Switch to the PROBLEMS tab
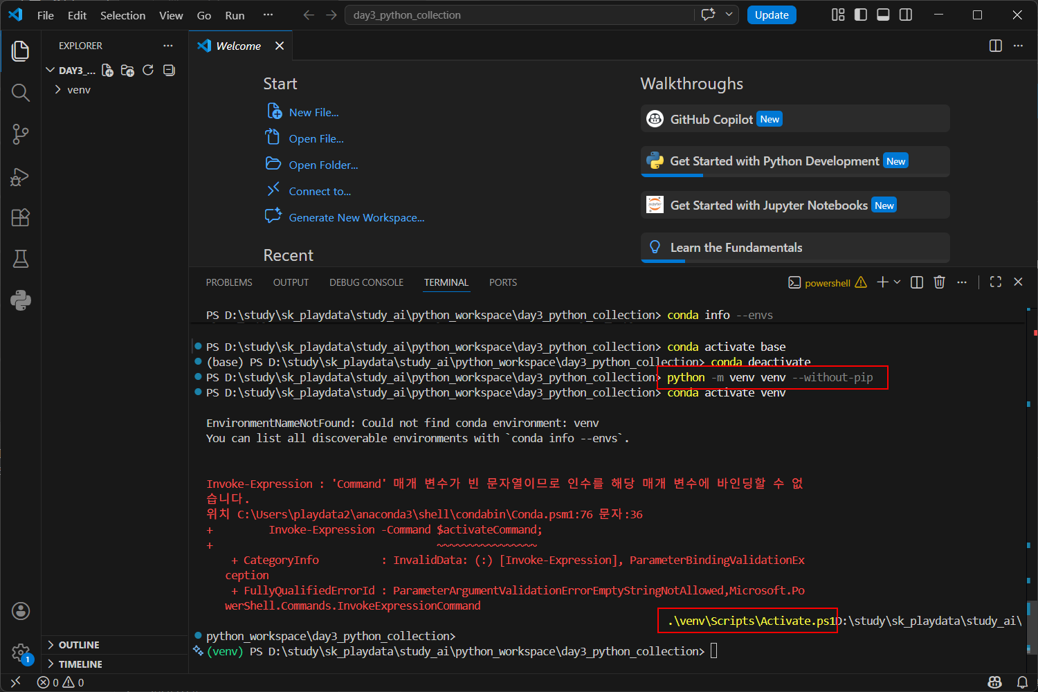The image size is (1038, 692). [x=229, y=282]
